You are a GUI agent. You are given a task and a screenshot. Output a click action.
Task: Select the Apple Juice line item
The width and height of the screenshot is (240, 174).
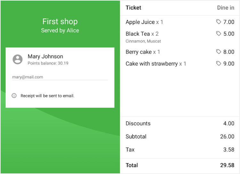coord(144,22)
